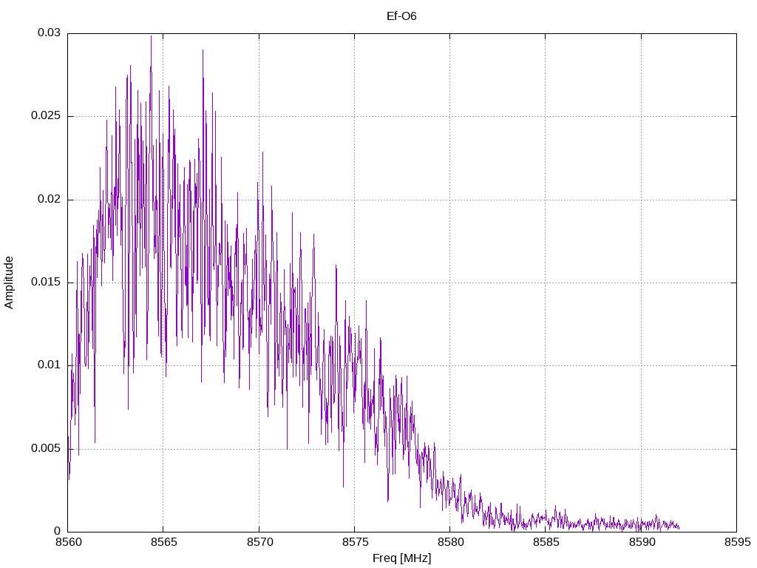757x568 pixels.
Task: Click the 8570 x-axis tick label
Action: tap(259, 542)
